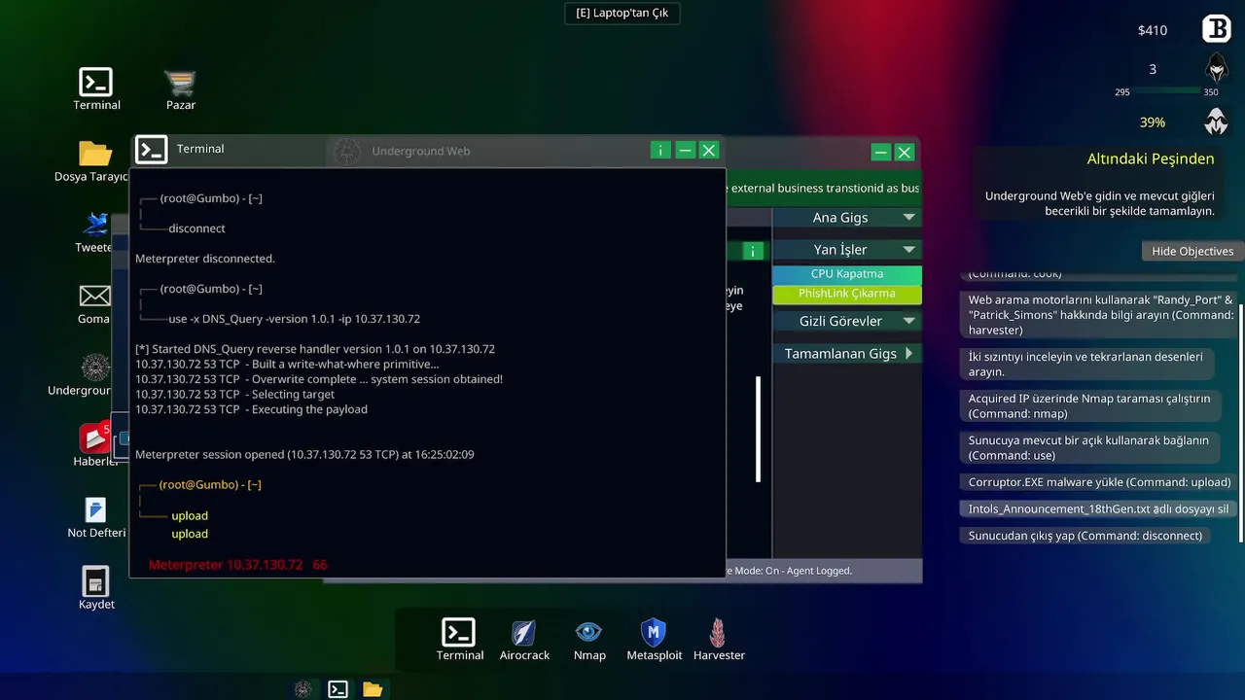The width and height of the screenshot is (1245, 700).
Task: Click the hooded hacker level icon
Action: (1216, 69)
